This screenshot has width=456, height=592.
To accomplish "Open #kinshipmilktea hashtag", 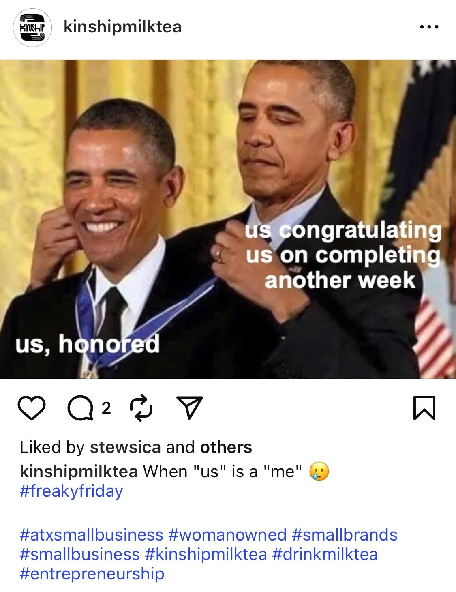I will (206, 554).
